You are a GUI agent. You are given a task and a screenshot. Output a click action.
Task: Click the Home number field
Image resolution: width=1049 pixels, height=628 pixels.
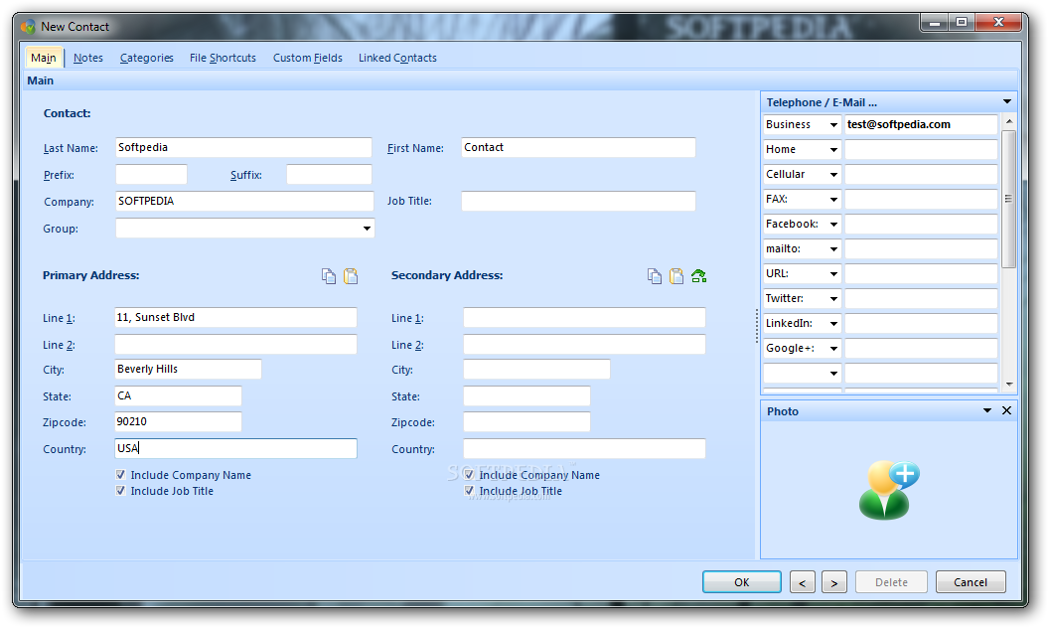(x=921, y=149)
